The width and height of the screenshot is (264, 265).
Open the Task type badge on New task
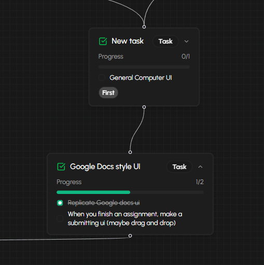point(165,41)
